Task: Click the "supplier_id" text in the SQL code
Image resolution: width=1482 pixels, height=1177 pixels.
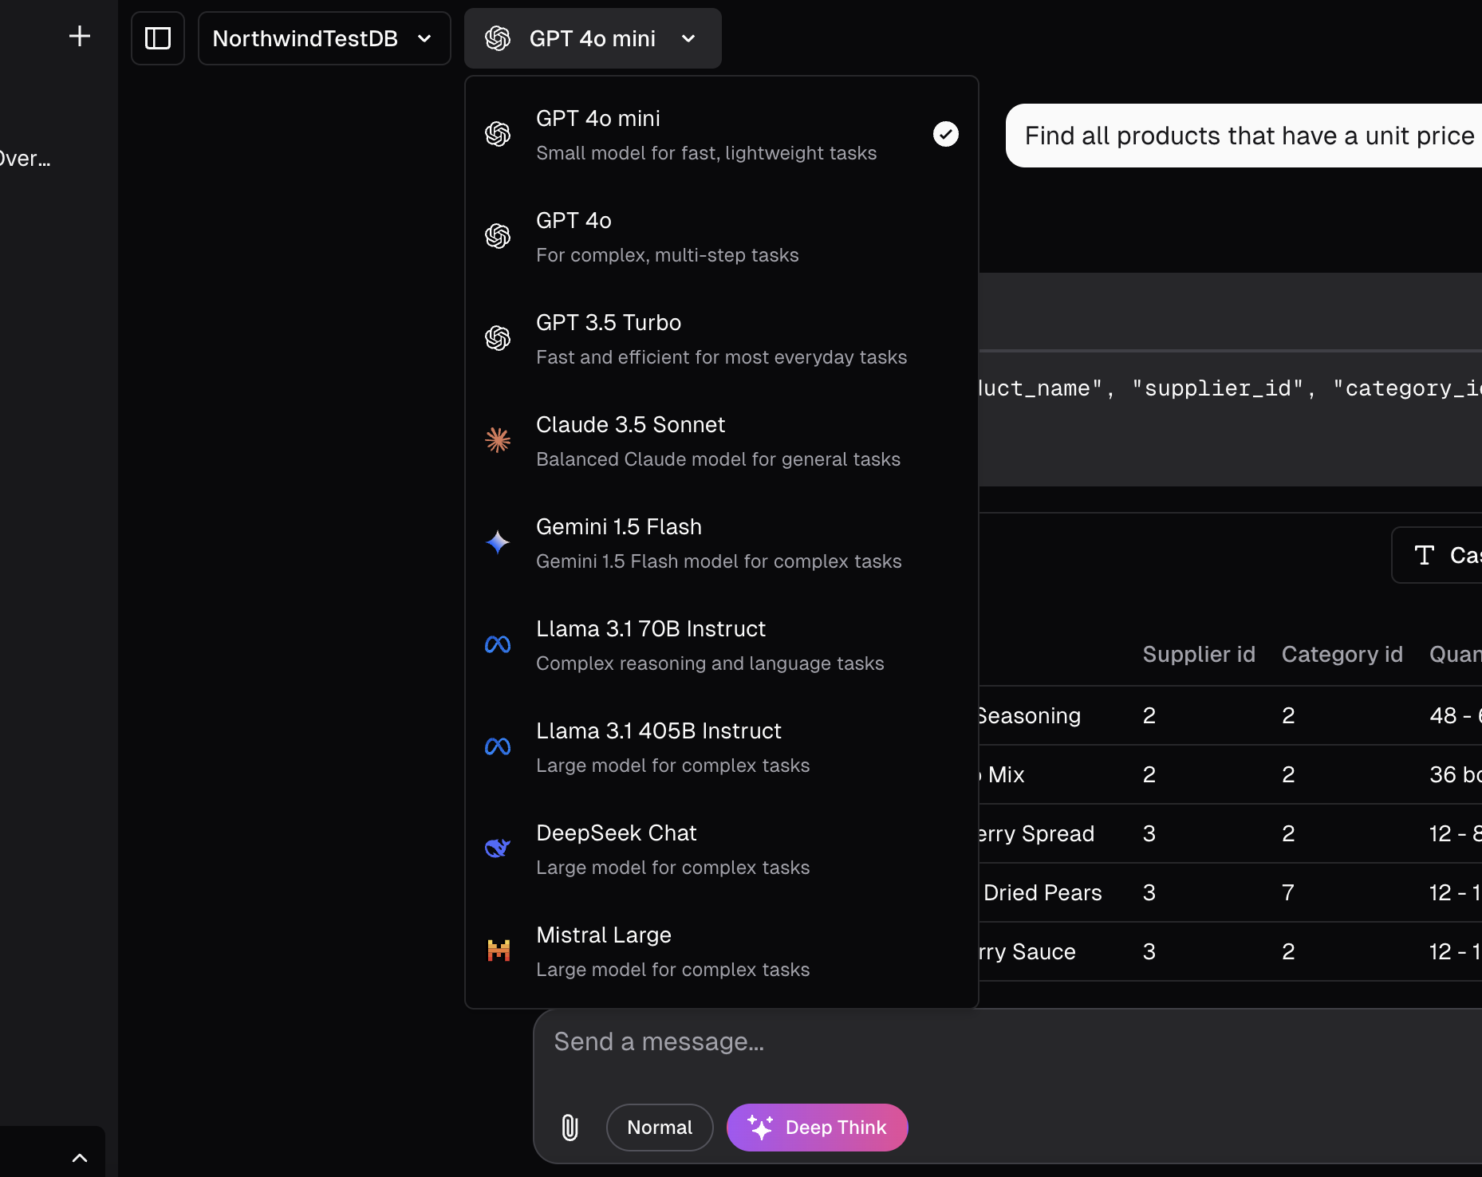Action: click(x=1218, y=388)
